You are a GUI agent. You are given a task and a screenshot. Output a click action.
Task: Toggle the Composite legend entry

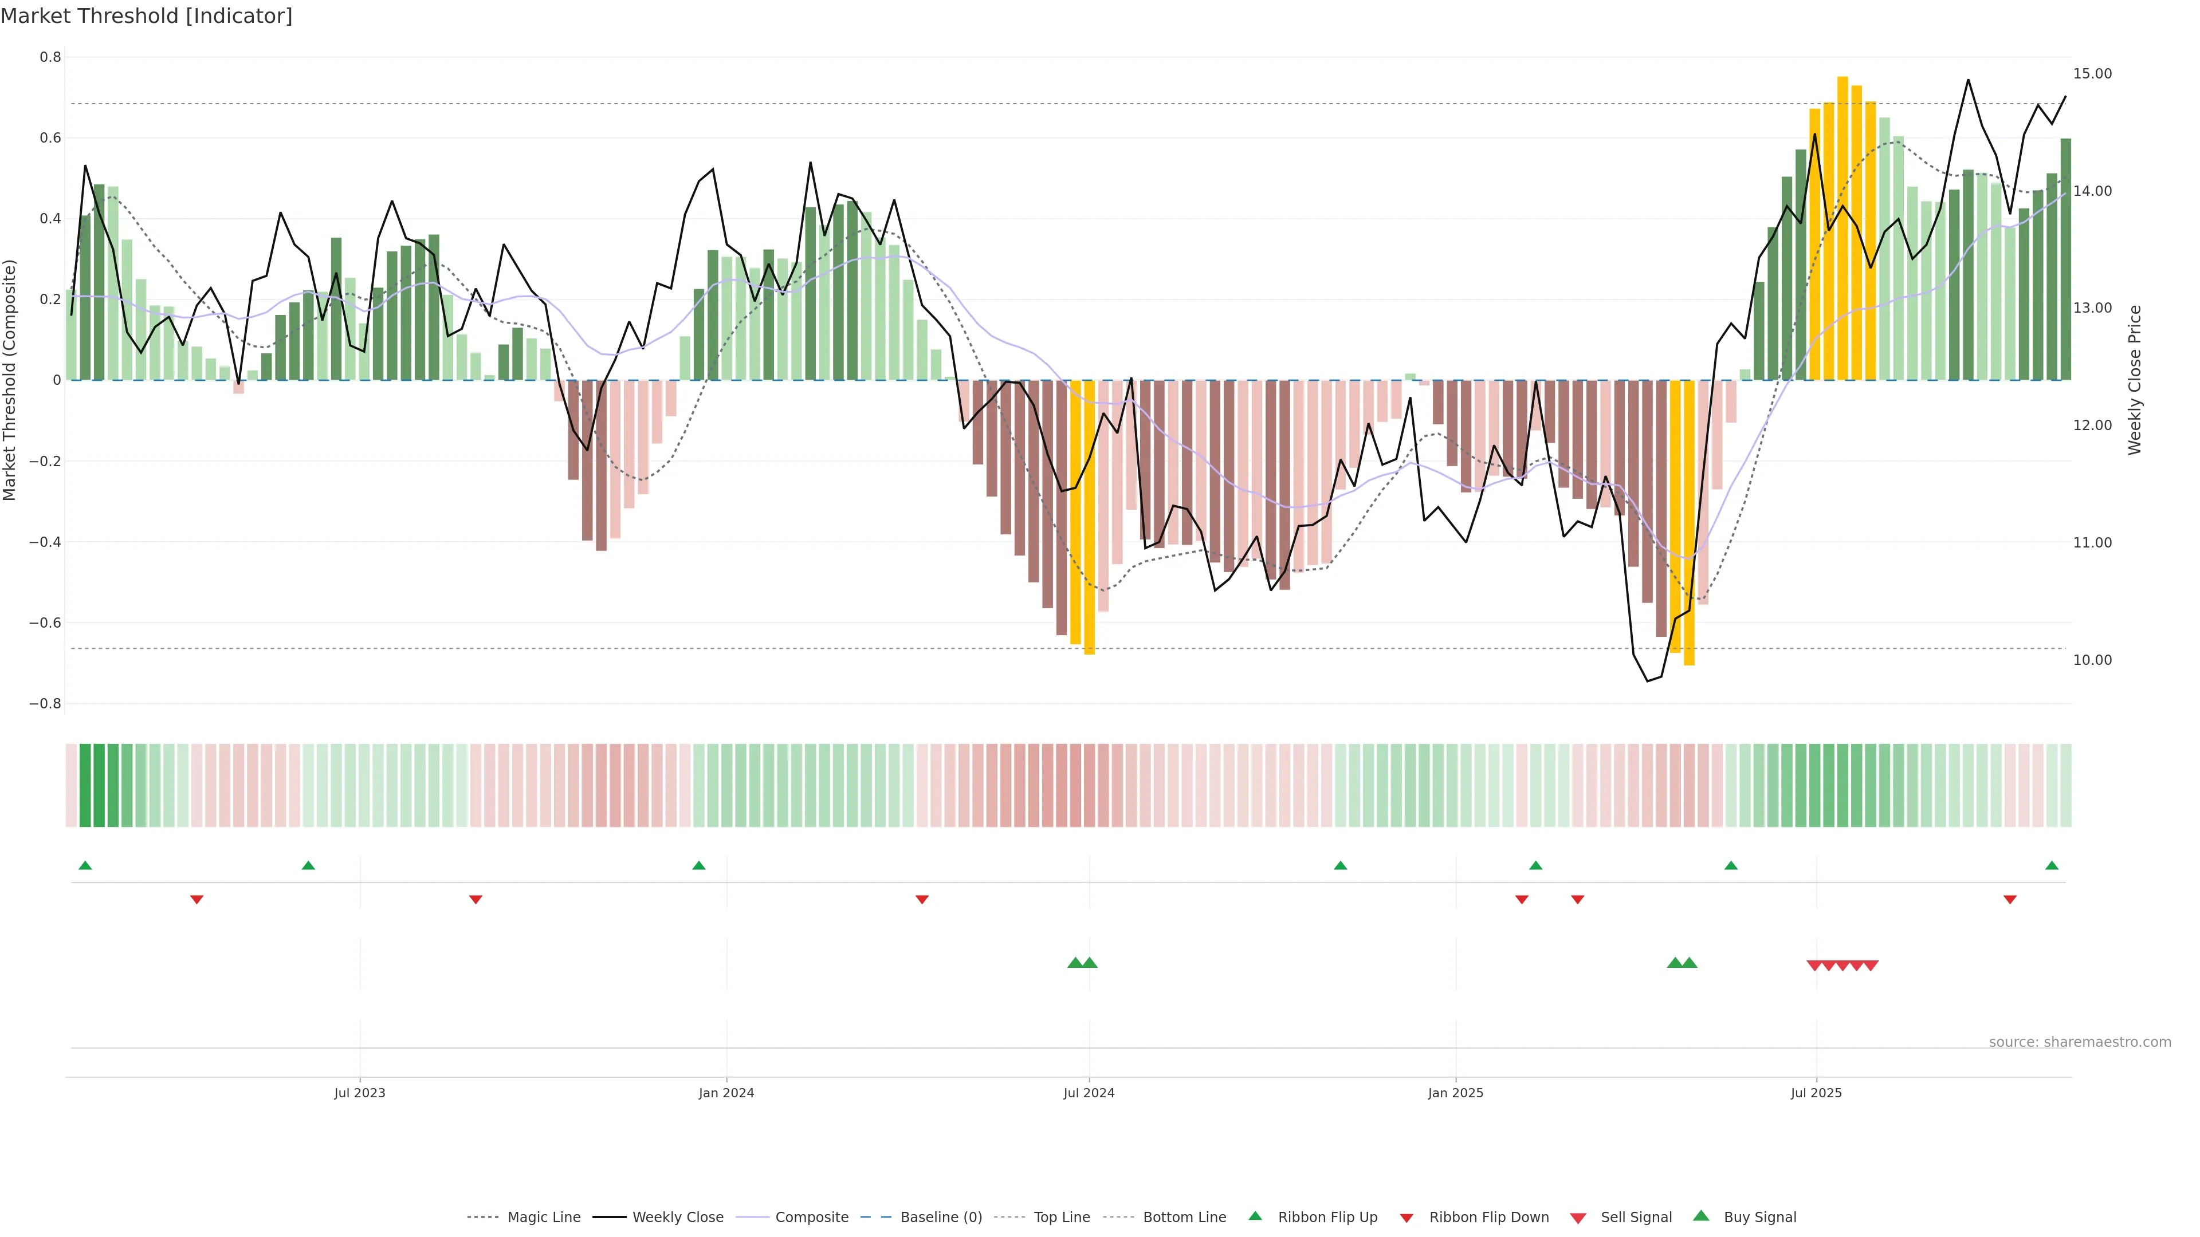pos(811,1218)
